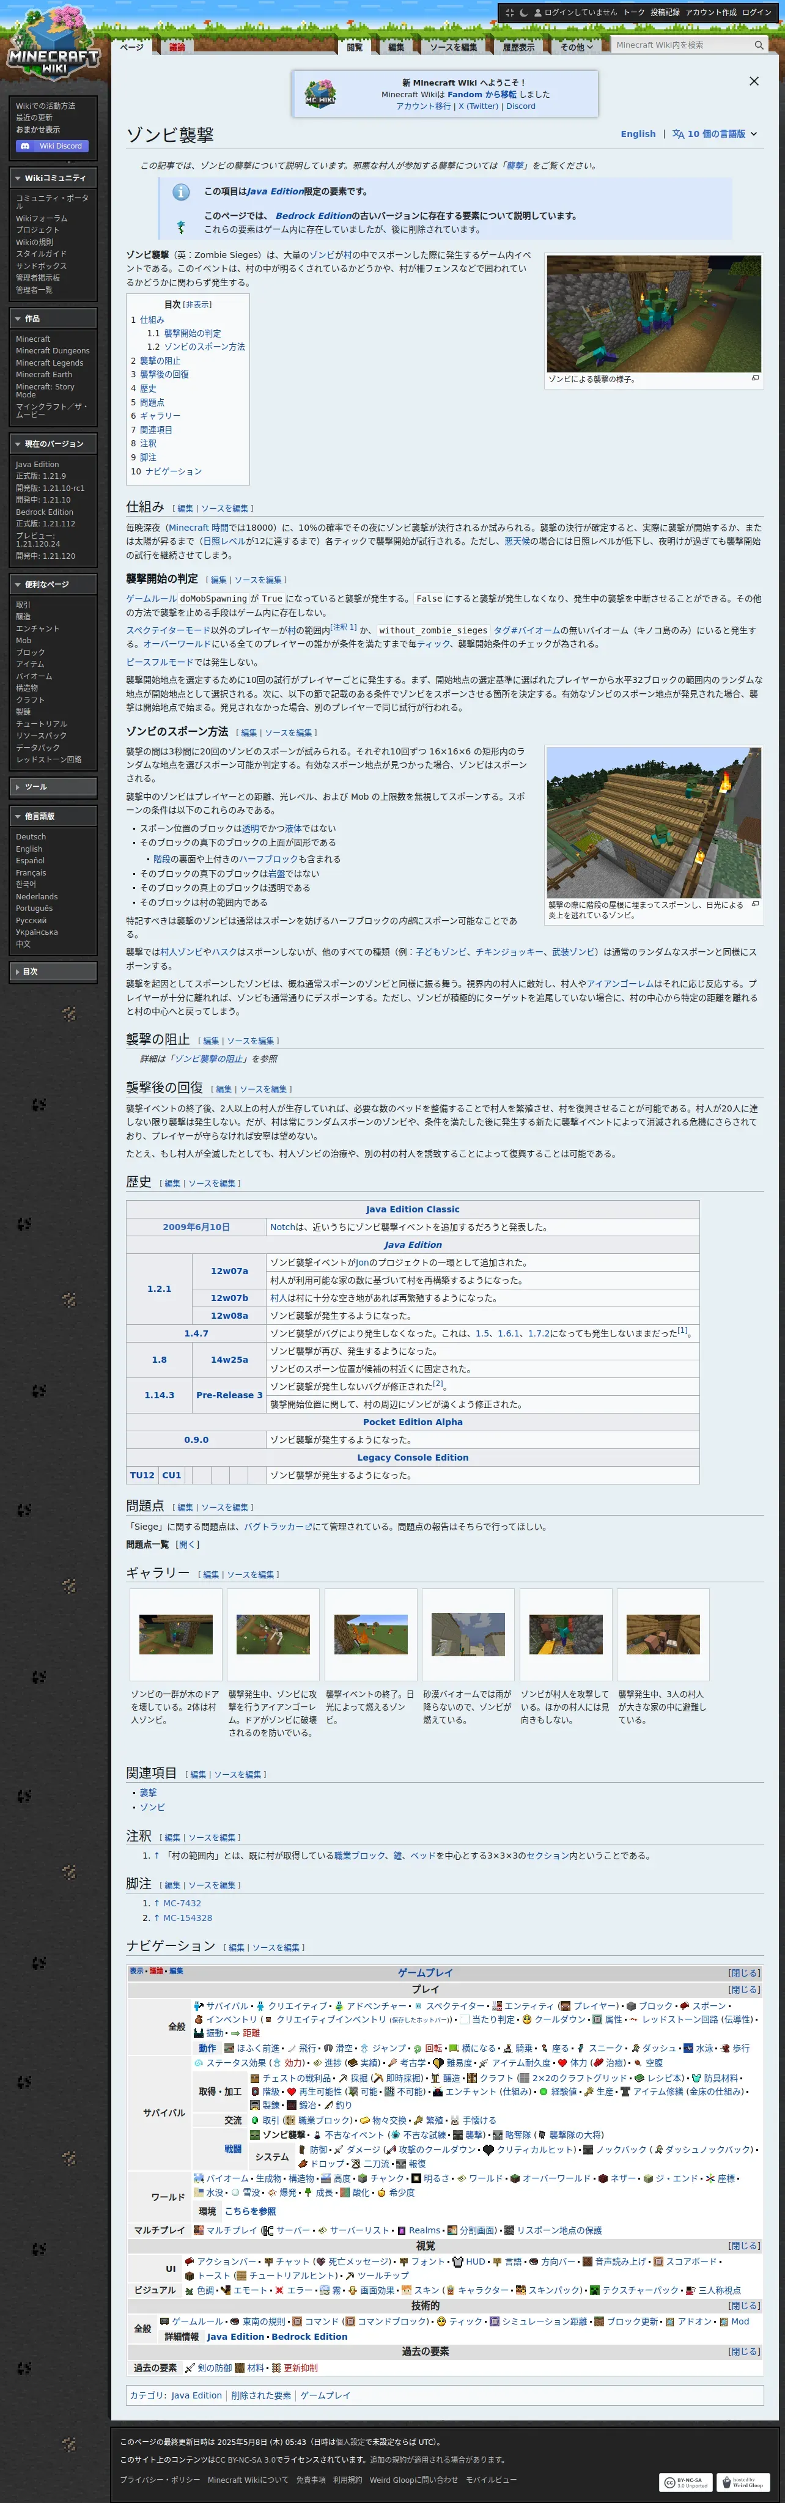The image size is (785, 2503).
Task: Collapse the 便利なページ sidebar section
Action: click(53, 584)
